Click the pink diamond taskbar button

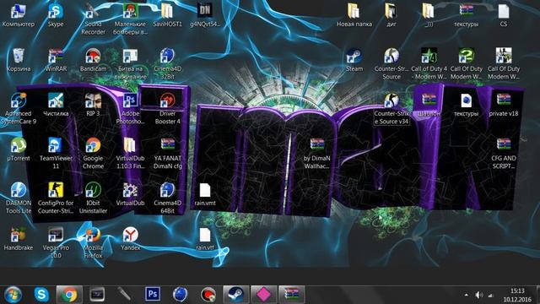[x=264, y=295]
